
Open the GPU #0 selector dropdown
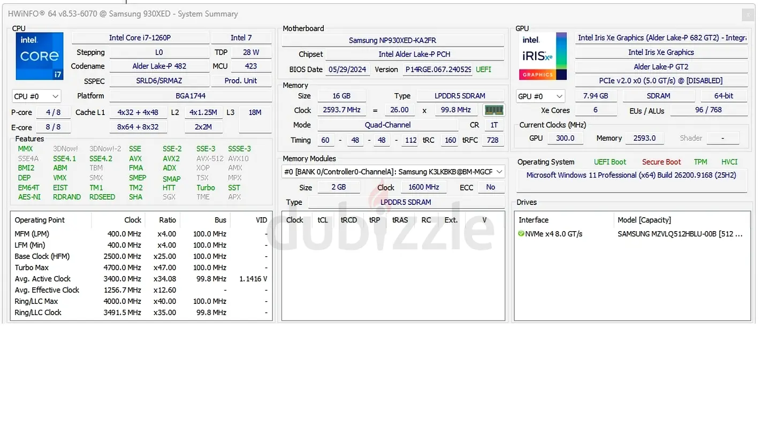[x=541, y=96]
